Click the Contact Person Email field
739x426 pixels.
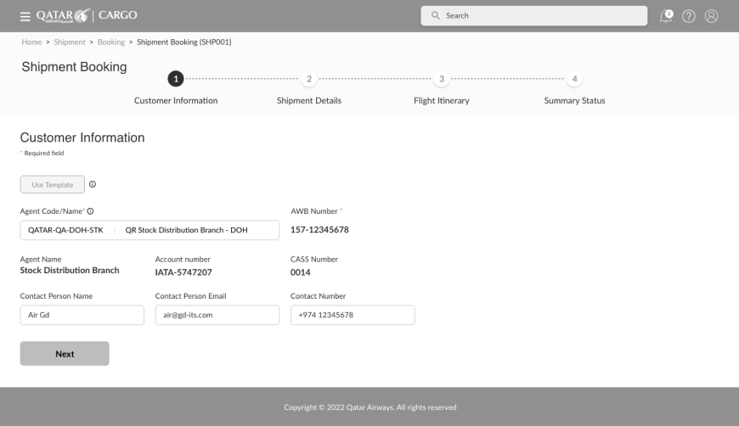click(217, 315)
